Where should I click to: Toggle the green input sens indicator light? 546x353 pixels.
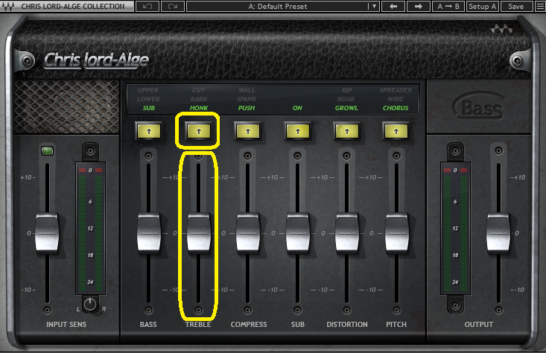(x=47, y=152)
